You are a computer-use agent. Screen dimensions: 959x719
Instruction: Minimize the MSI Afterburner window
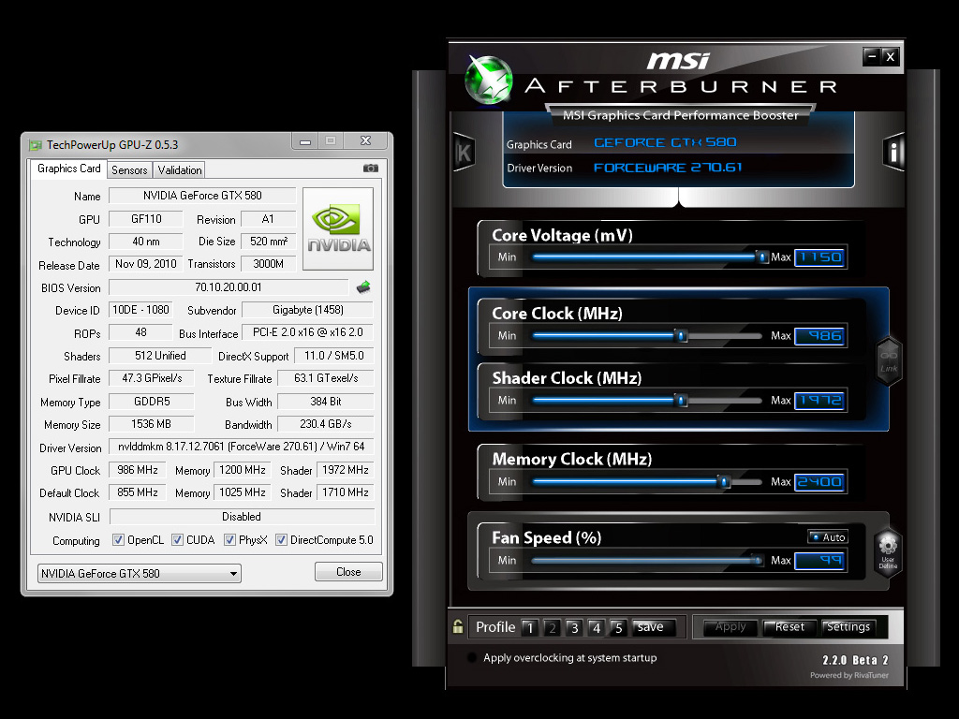(872, 56)
